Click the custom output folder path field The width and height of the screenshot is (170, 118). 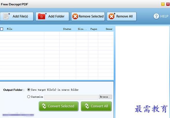tap(71, 97)
